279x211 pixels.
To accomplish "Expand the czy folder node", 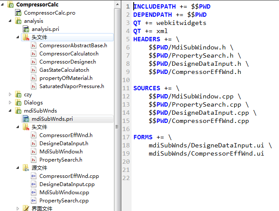I will pyautogui.click(x=10, y=95).
